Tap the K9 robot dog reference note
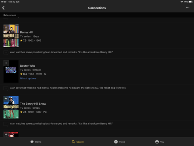 point(68,88)
